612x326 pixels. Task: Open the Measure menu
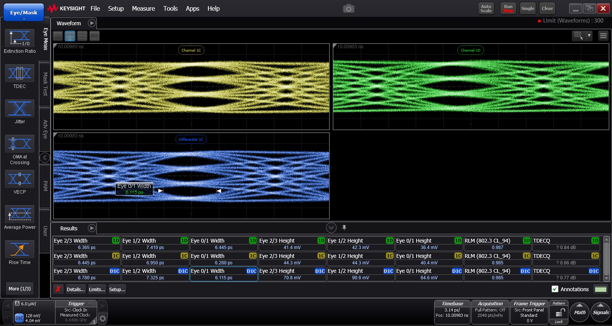click(143, 8)
